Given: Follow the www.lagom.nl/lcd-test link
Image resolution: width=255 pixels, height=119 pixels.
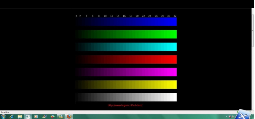Looking at the screenshot, I should coord(125,105).
